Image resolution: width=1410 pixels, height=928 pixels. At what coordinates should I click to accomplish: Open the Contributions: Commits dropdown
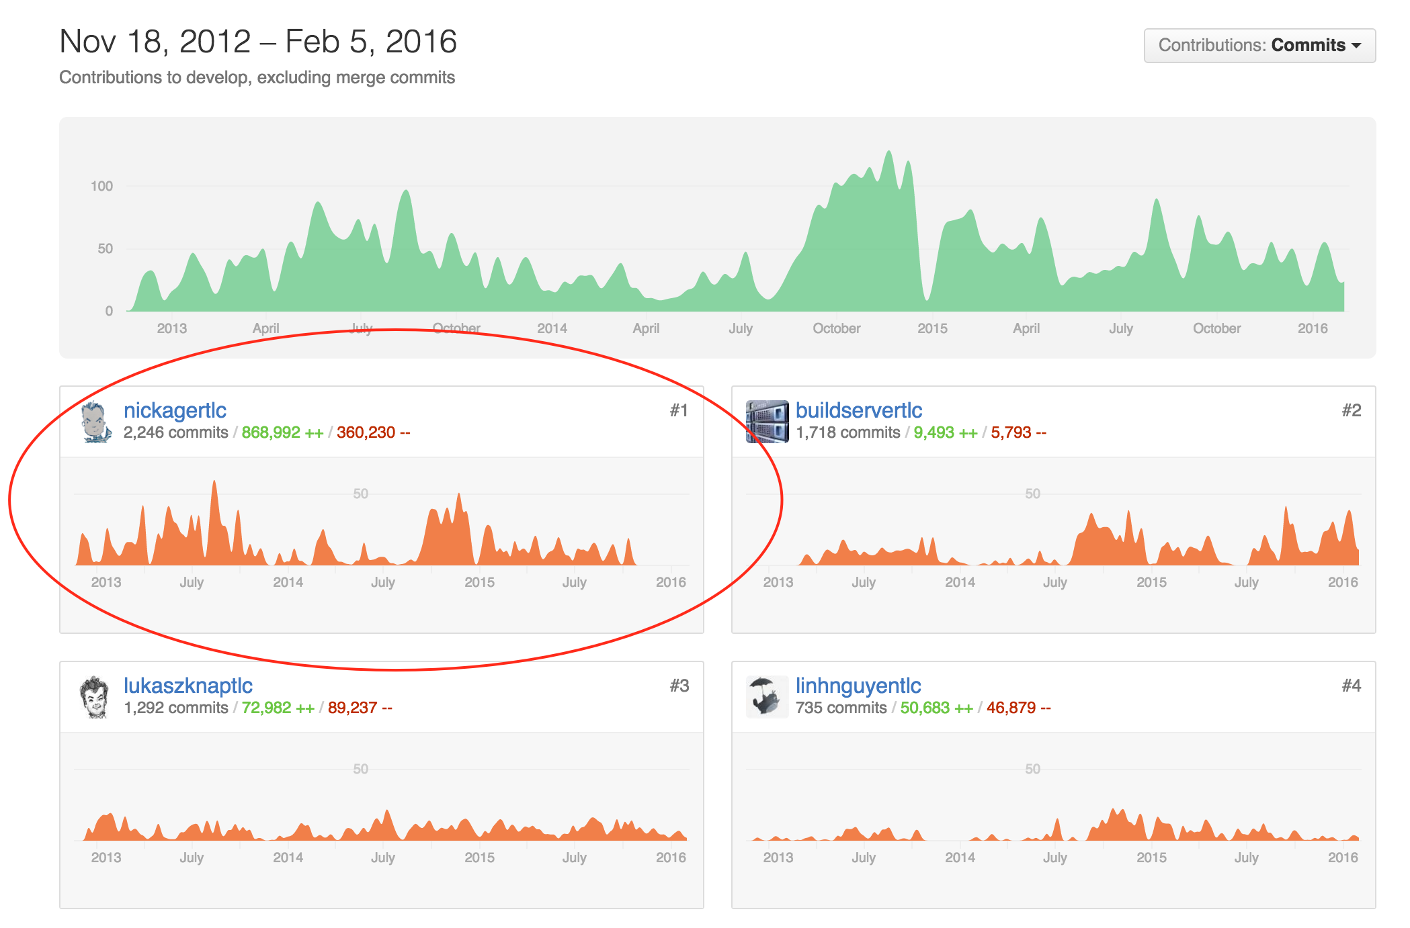pyautogui.click(x=1259, y=46)
